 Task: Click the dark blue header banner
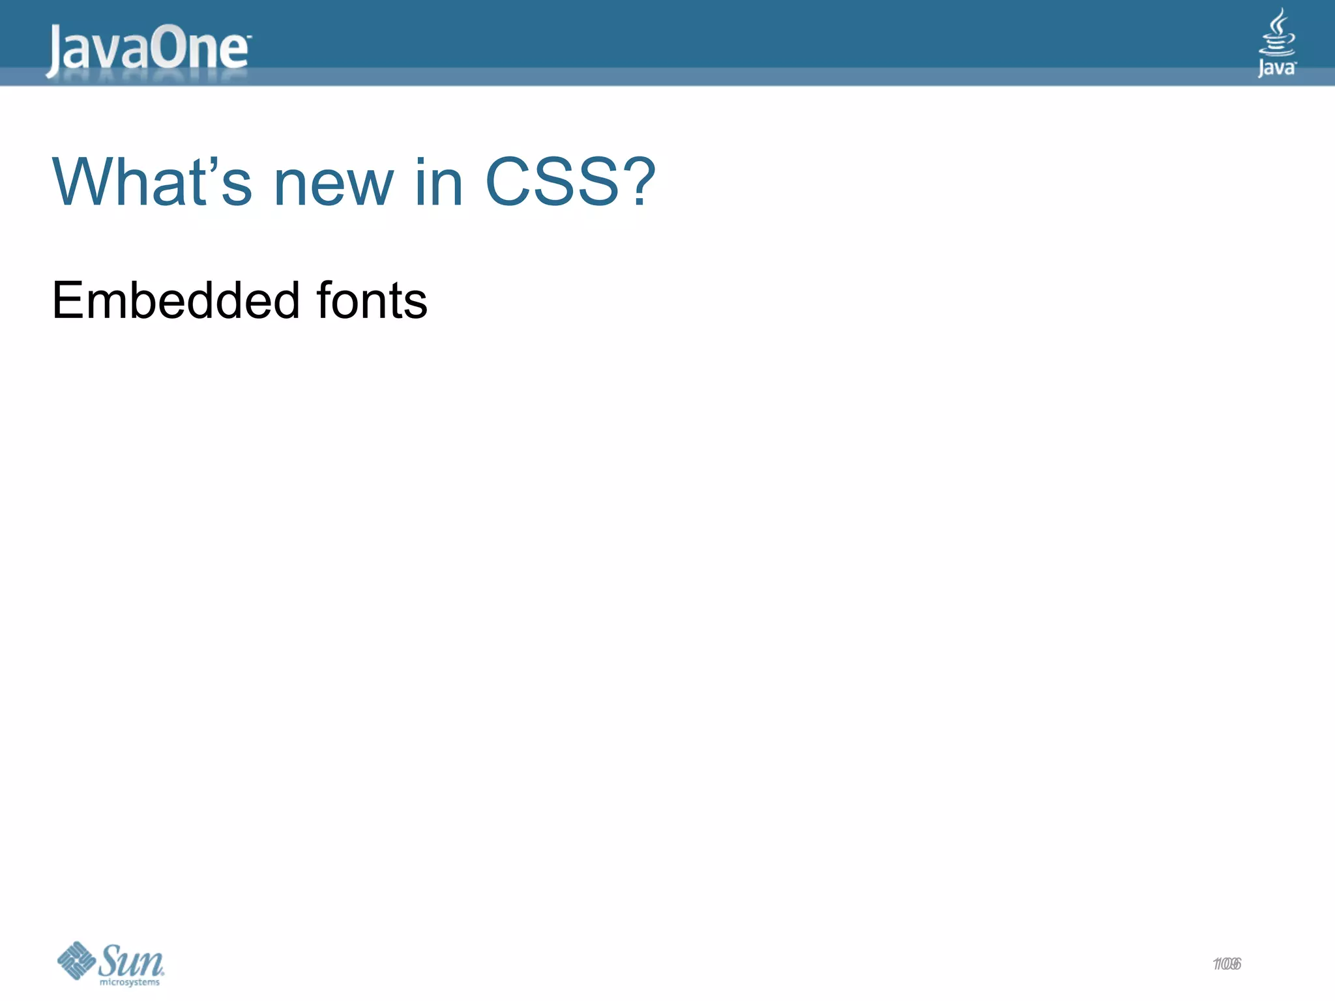pos(667,34)
